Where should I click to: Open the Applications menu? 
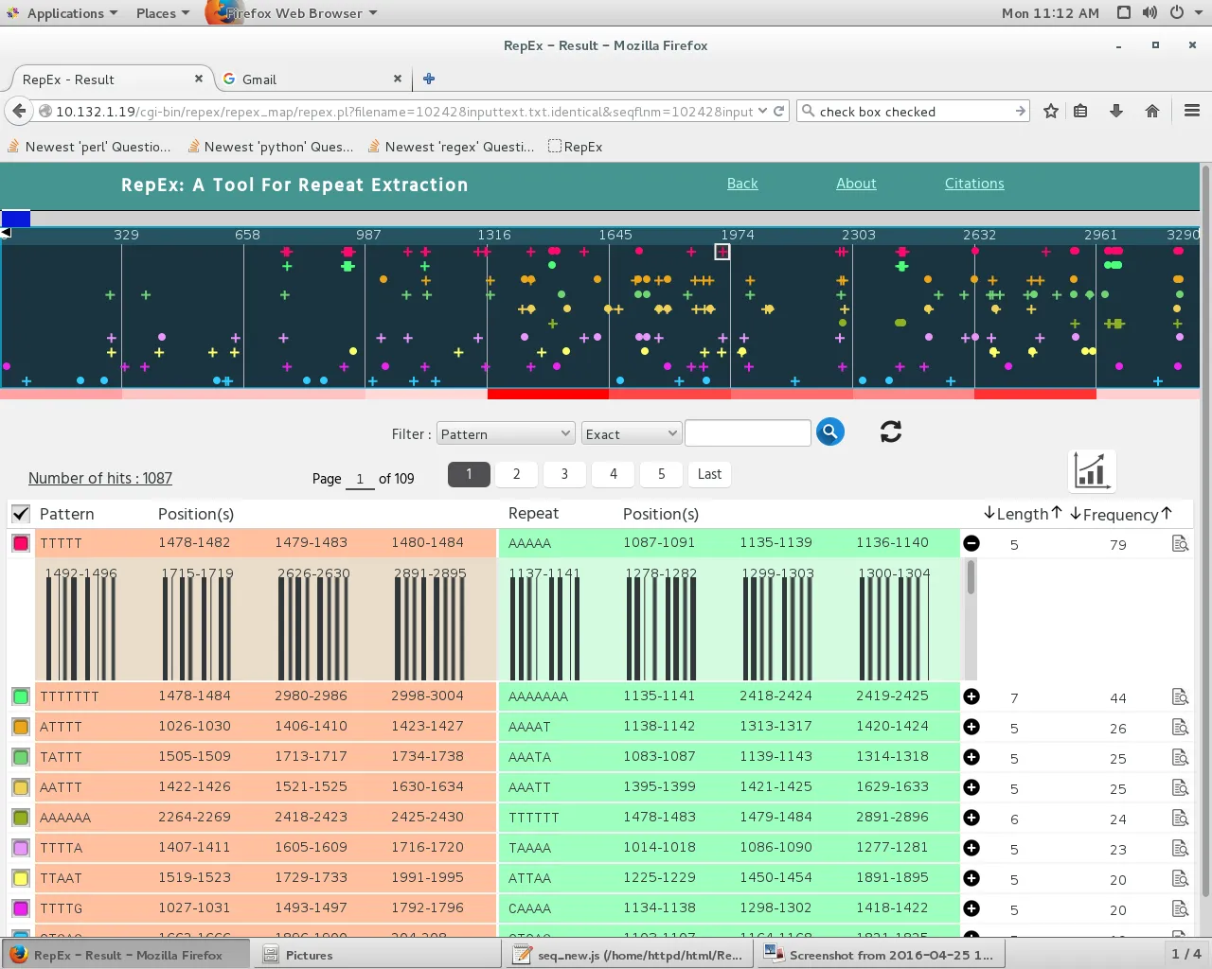(63, 13)
